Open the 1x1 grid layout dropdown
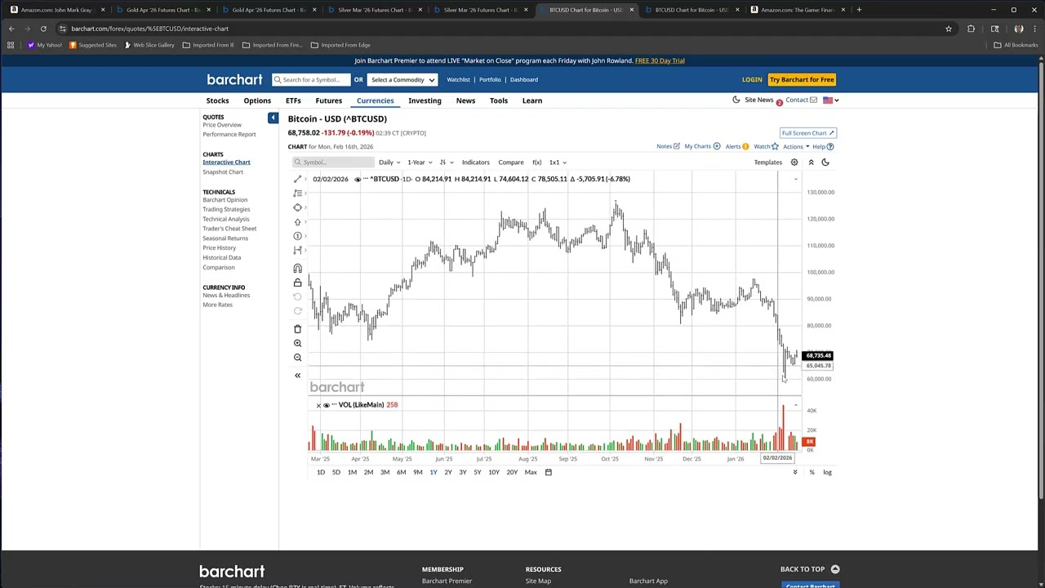Viewport: 1045px width, 588px height. click(x=558, y=163)
